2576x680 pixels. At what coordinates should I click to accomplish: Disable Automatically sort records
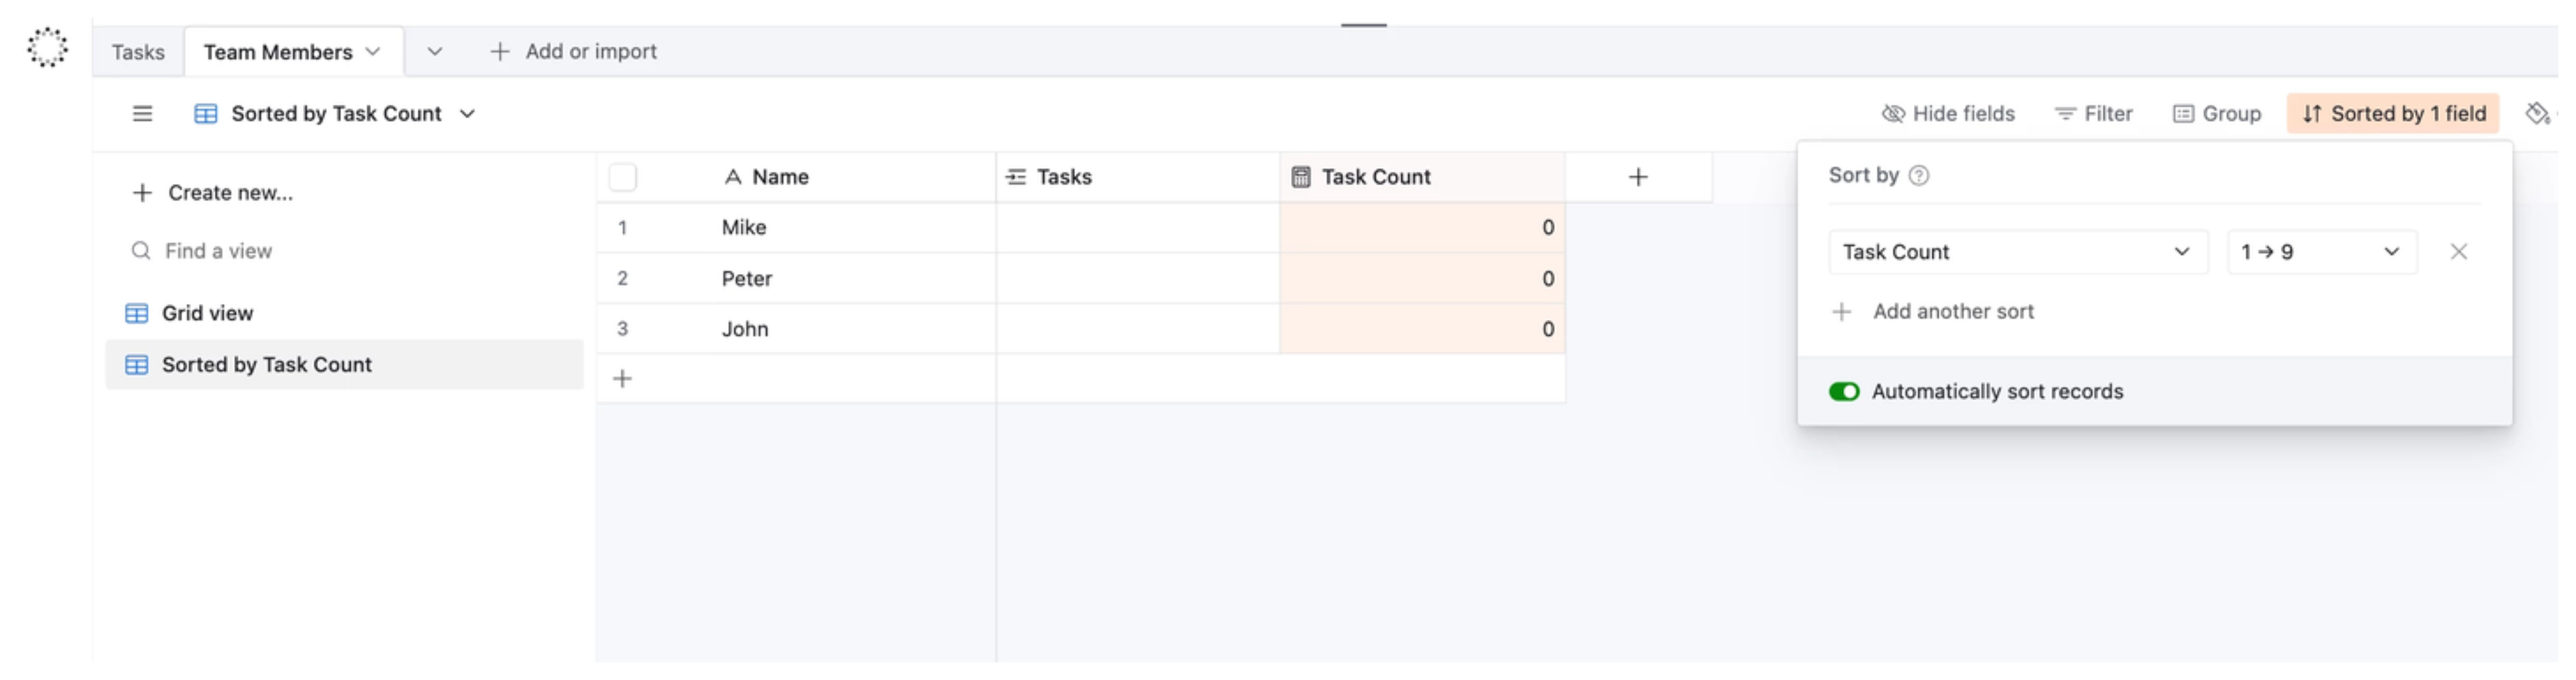click(1844, 391)
